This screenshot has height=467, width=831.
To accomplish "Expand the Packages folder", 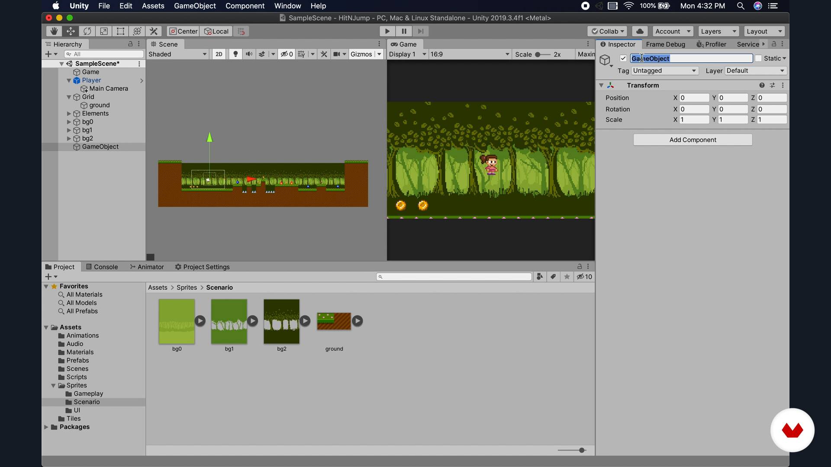I will (x=46, y=427).
